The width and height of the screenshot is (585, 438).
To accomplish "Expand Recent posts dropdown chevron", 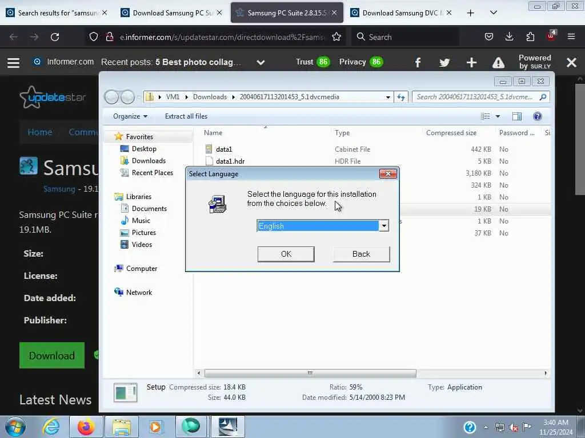I will (261, 62).
